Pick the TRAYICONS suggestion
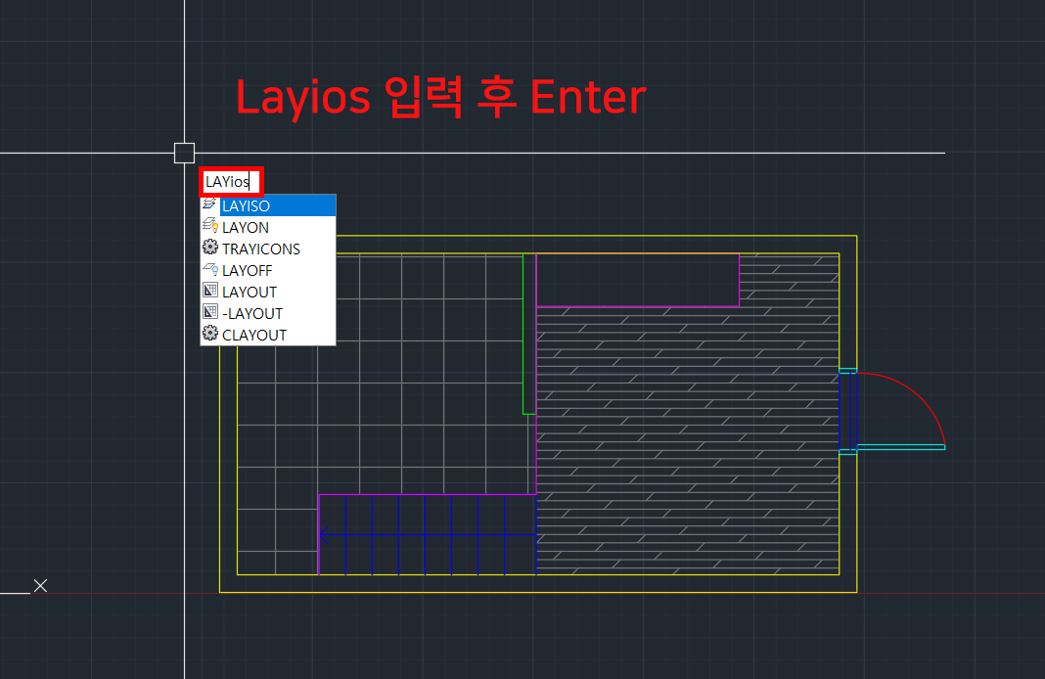 point(268,249)
